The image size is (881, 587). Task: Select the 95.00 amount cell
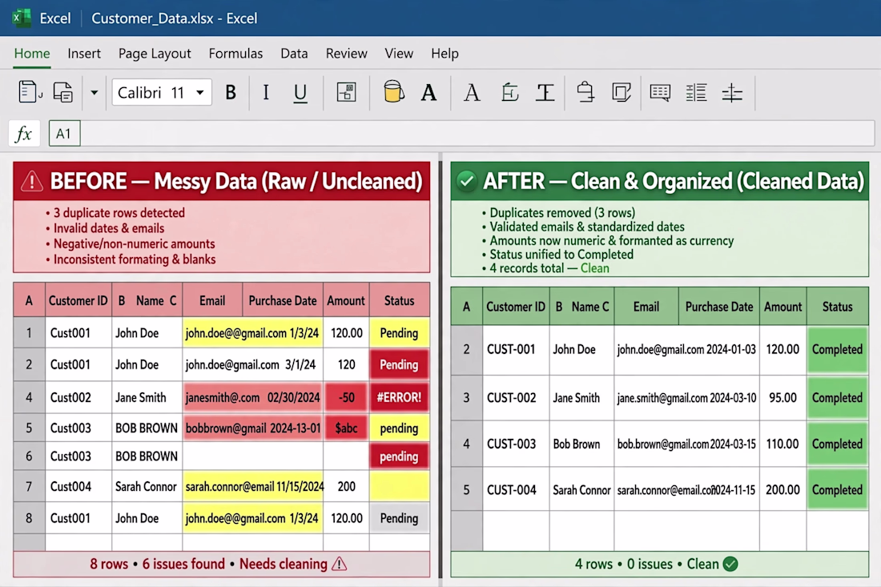coord(782,398)
